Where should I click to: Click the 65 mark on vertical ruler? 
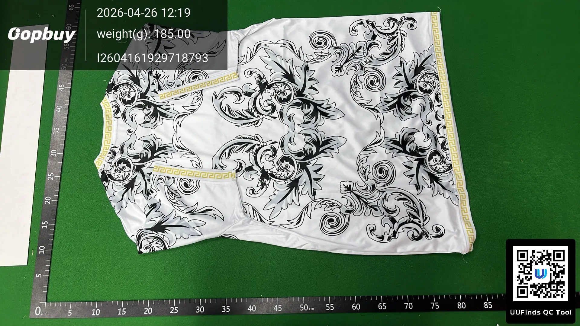tap(71, 8)
